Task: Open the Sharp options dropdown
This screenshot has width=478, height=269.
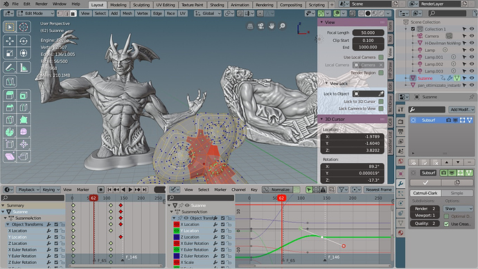Action: click(458, 208)
